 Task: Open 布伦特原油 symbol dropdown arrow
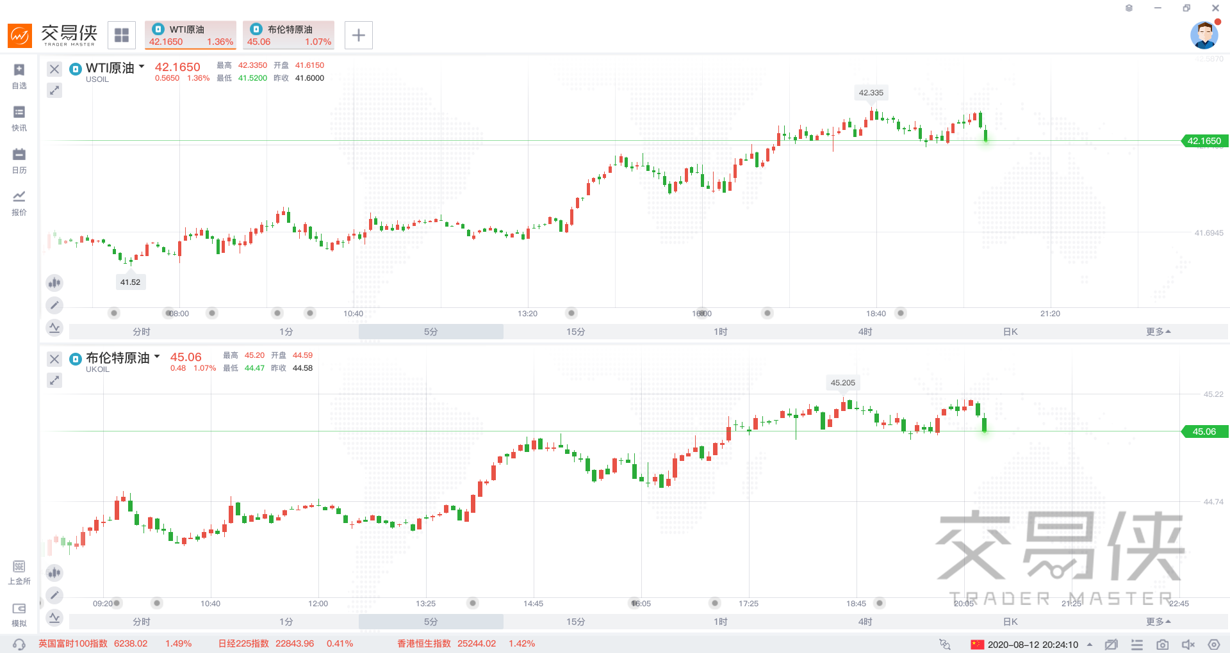coord(157,357)
